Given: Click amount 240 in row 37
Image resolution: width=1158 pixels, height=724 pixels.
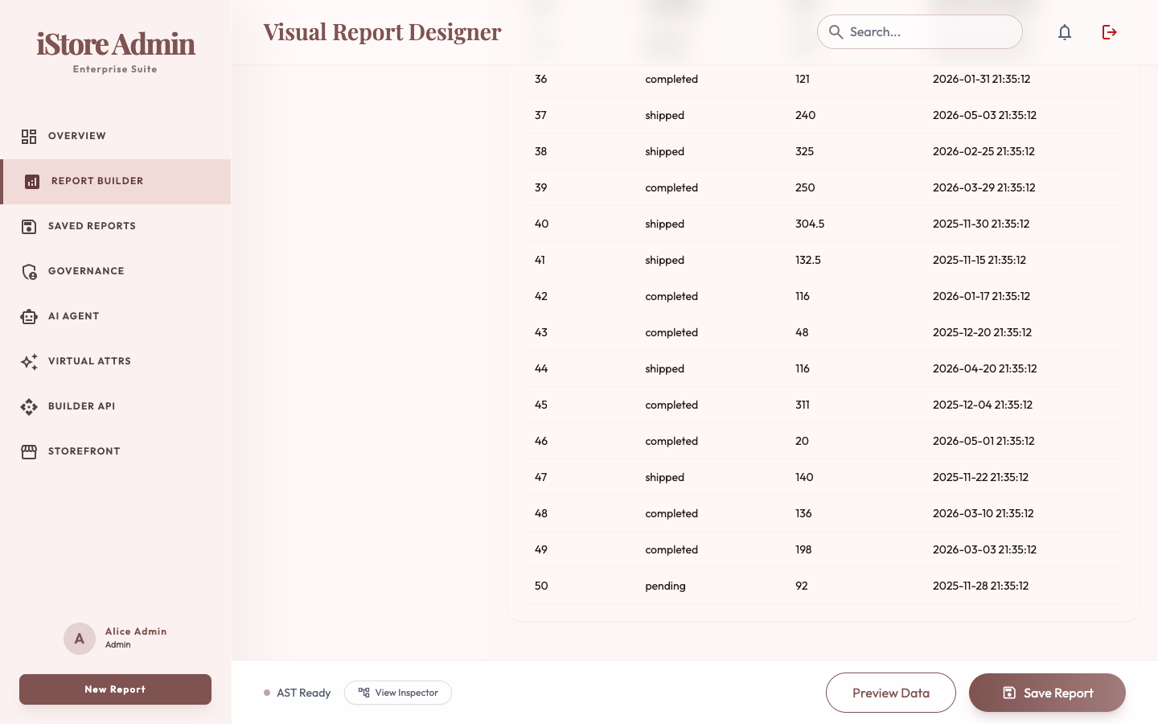Looking at the screenshot, I should [x=805, y=115].
